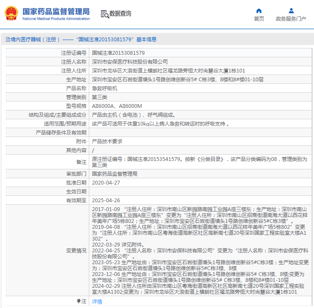Click the 数据查询 heading text
The width and height of the screenshot is (314, 308).
tap(120, 13)
